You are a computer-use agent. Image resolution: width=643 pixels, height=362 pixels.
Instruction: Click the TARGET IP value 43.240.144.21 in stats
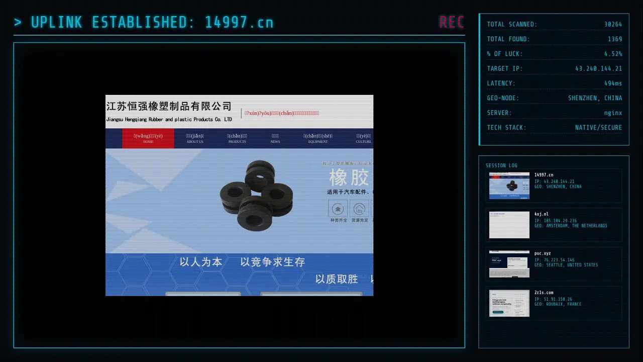599,68
